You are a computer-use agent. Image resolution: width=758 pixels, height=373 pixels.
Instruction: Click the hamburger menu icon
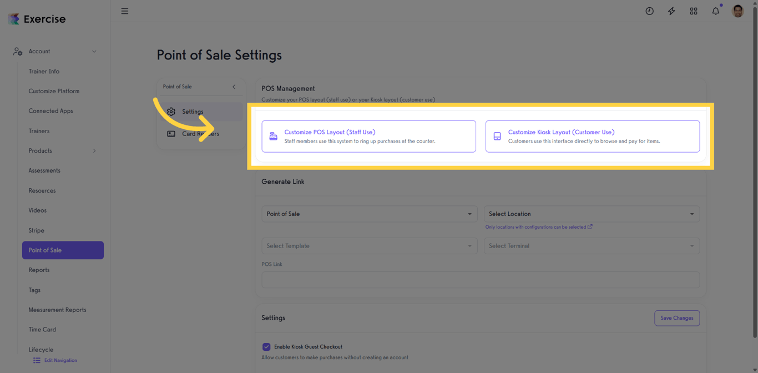125,11
